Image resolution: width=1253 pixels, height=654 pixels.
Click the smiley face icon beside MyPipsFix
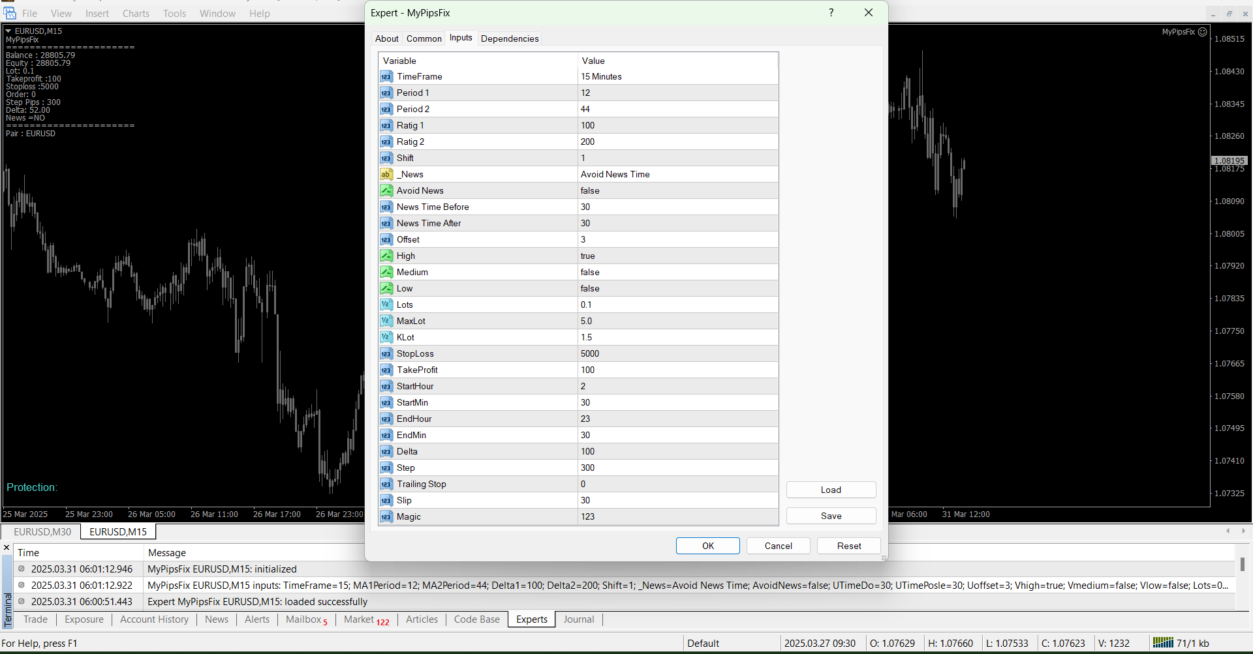(1202, 32)
